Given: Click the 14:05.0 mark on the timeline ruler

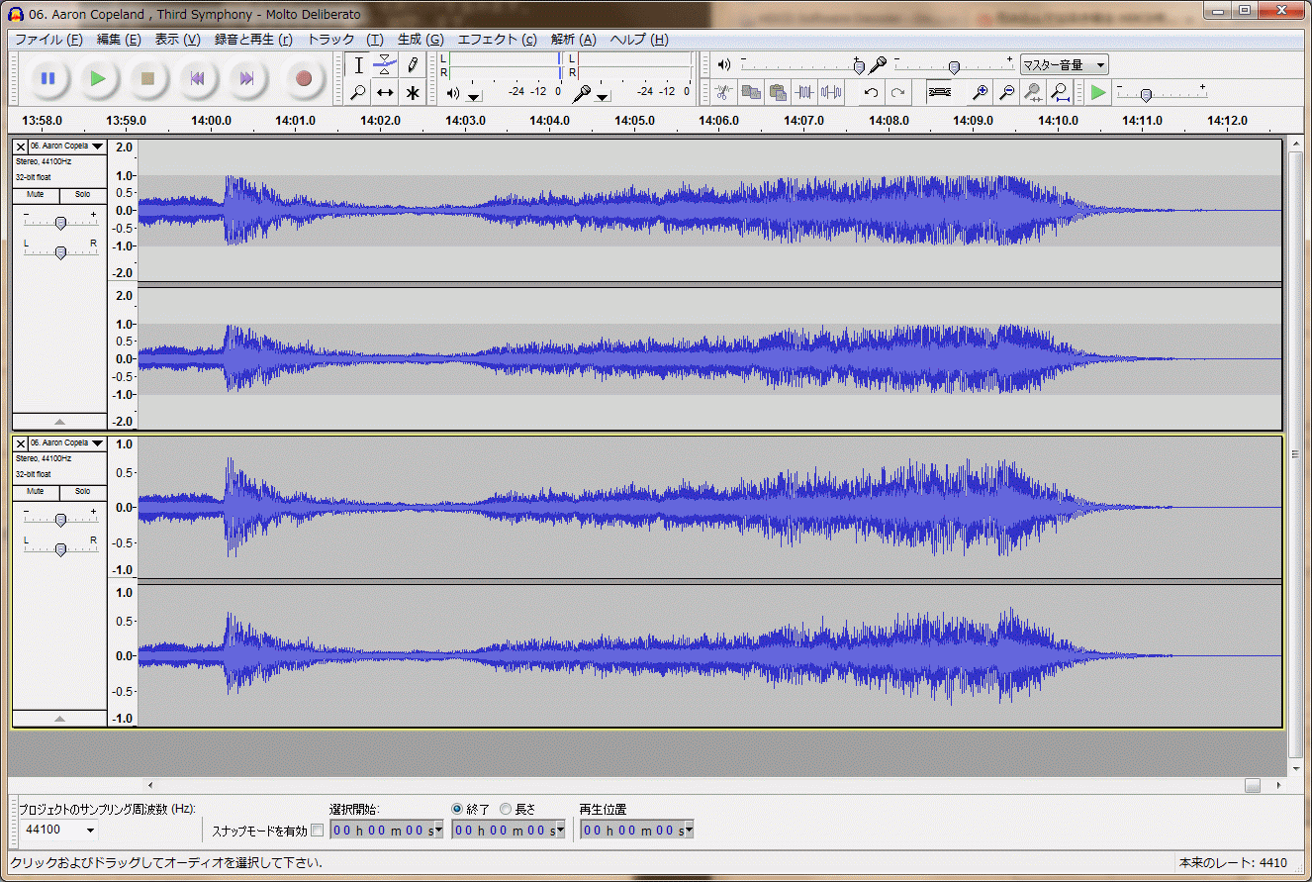Looking at the screenshot, I should click(634, 121).
